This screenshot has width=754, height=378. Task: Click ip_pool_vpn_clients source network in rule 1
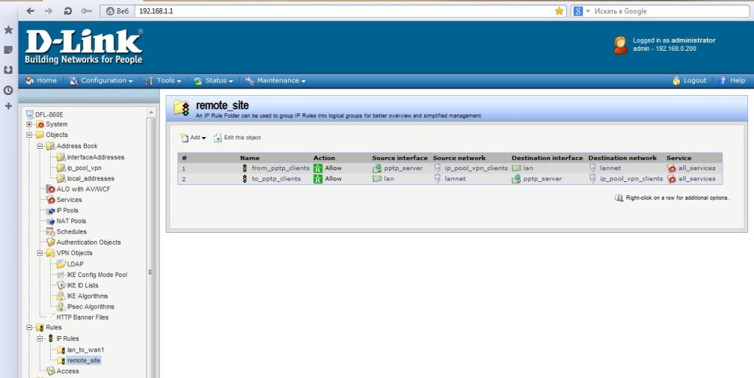476,168
